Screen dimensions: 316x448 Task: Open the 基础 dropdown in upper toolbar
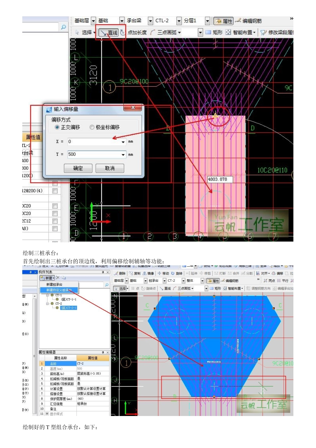[122, 21]
